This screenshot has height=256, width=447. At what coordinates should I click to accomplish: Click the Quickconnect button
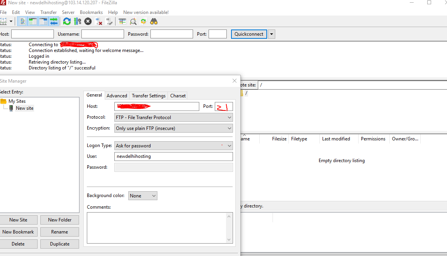tap(249, 34)
